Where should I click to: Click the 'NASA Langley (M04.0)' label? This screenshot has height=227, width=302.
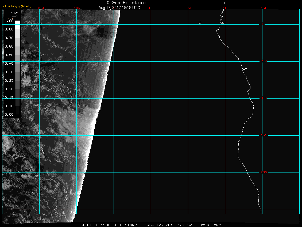17,6
